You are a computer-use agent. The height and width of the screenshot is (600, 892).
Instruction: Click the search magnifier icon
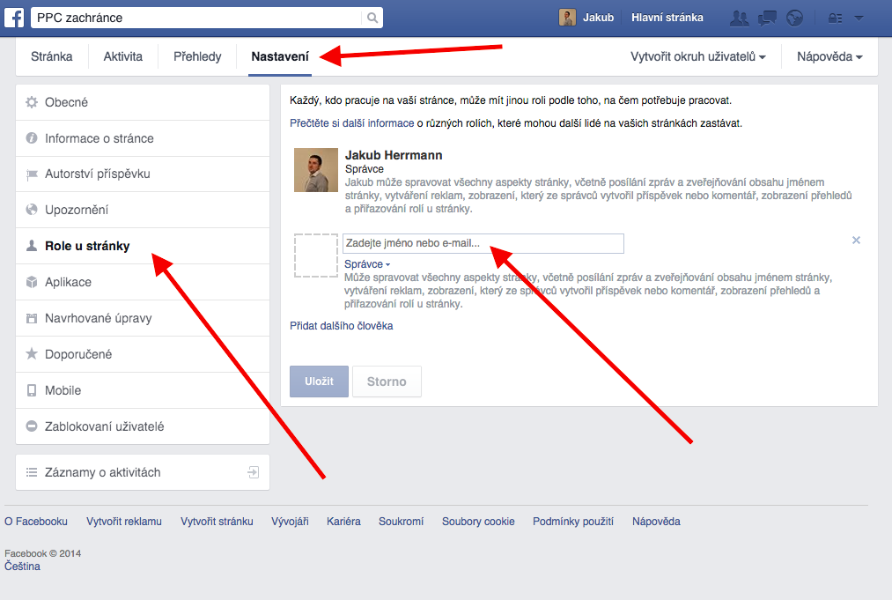(x=372, y=18)
